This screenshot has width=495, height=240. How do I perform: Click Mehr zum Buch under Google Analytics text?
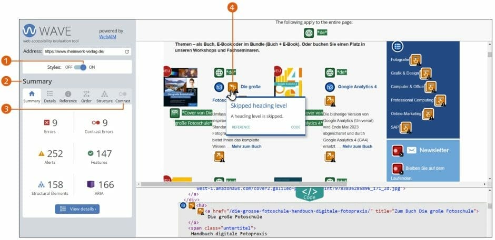pyautogui.click(x=358, y=147)
